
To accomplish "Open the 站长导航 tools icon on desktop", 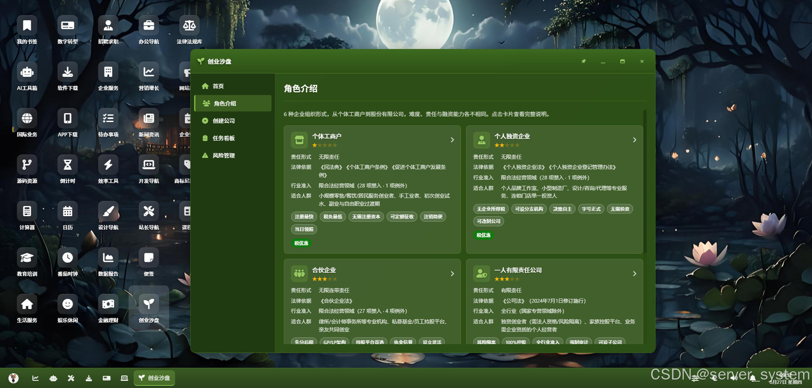I will point(149,215).
